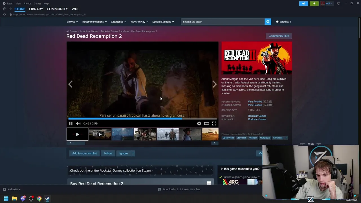Open the Adventure Games breadcrumb
The width and height of the screenshot is (361, 203).
click(x=89, y=31)
